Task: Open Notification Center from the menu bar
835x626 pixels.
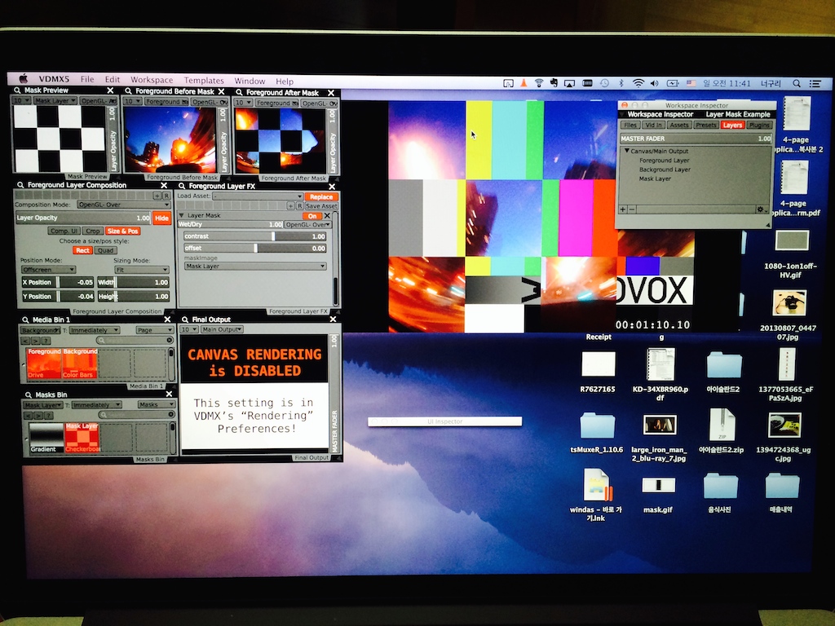Action: point(815,84)
